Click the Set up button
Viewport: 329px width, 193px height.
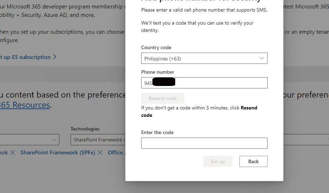point(218,161)
